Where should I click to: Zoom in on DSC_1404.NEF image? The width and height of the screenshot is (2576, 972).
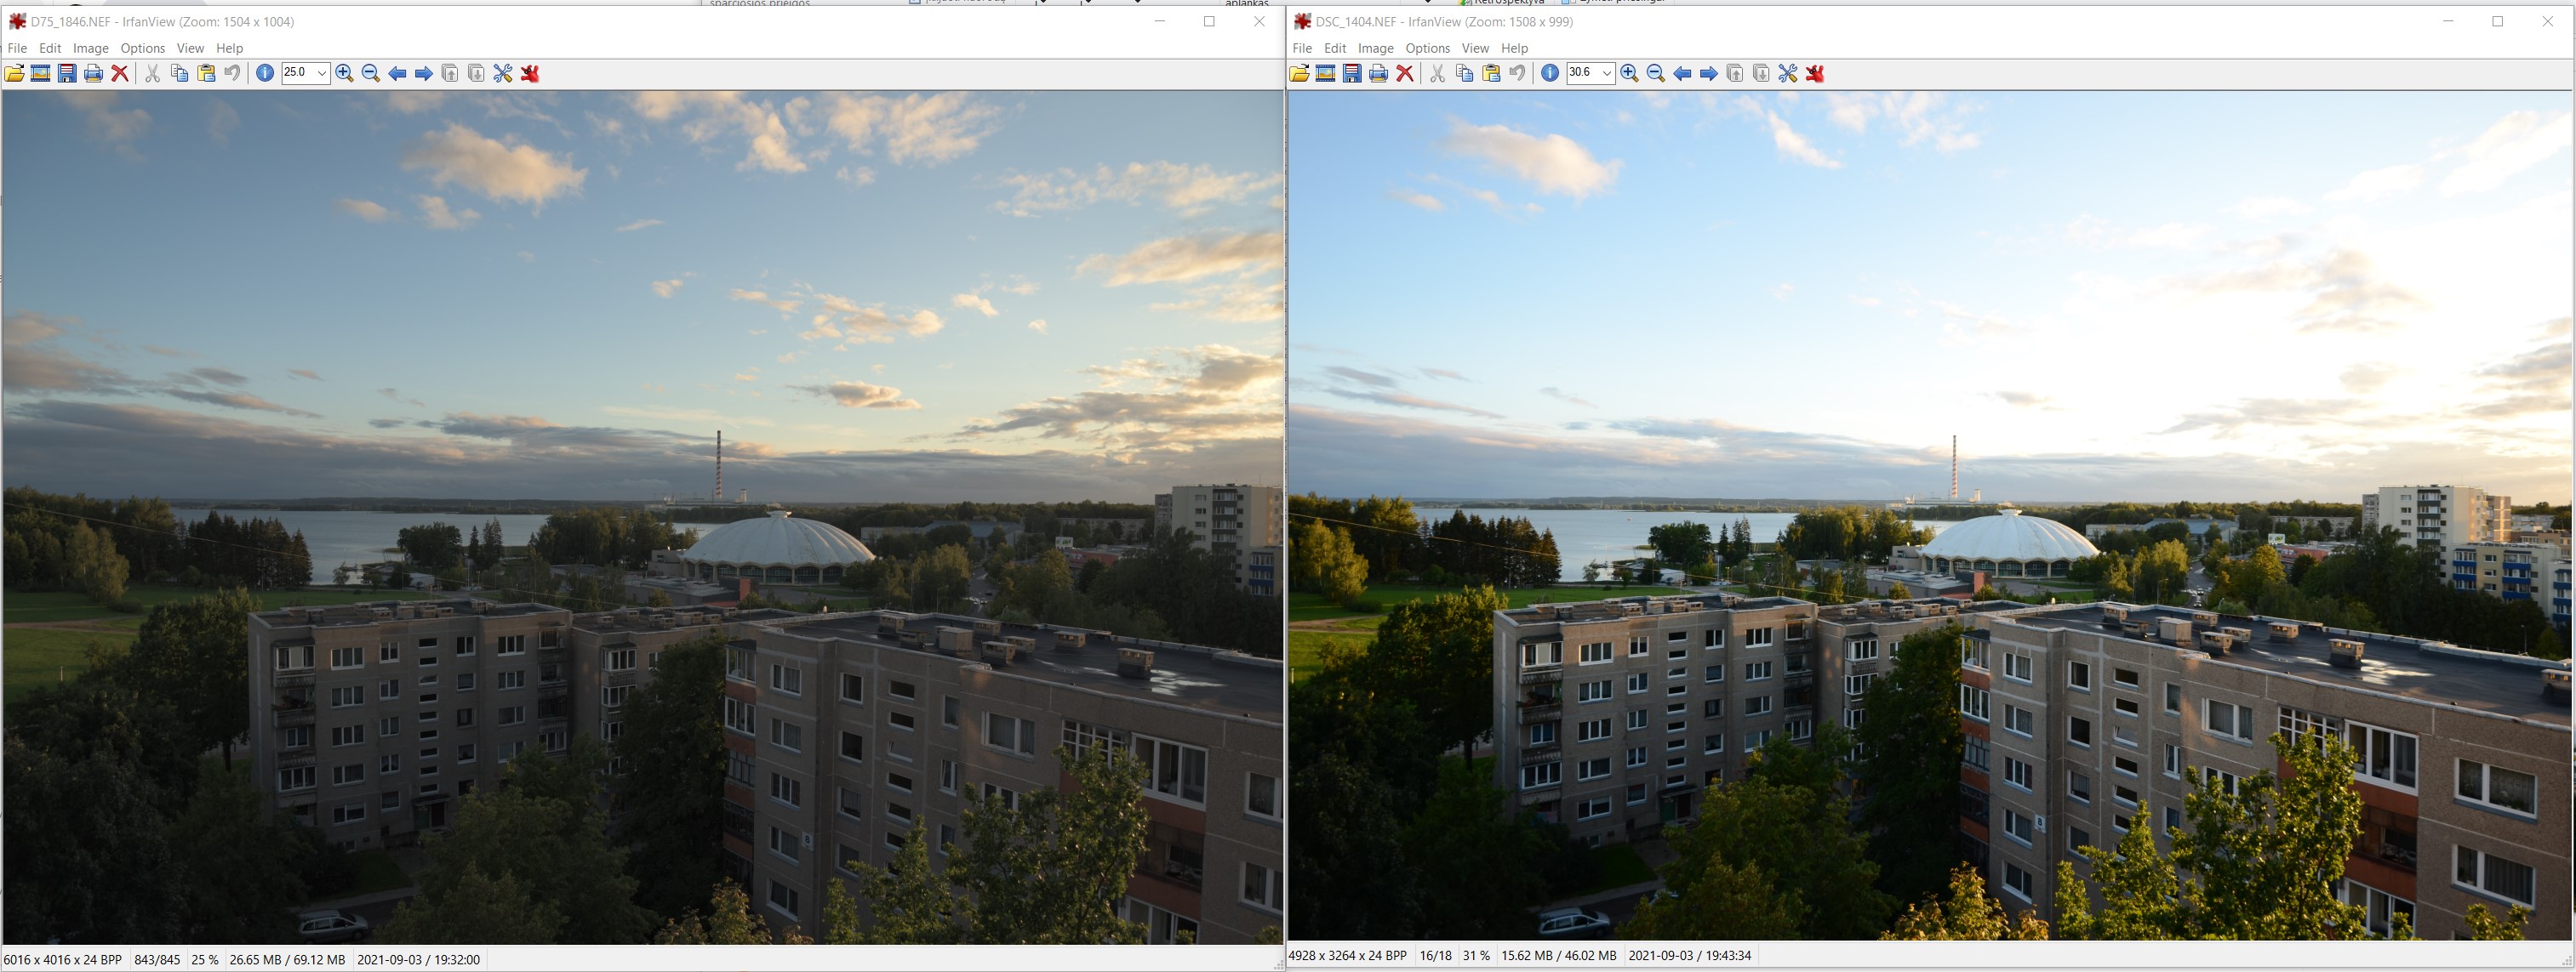pyautogui.click(x=1629, y=73)
